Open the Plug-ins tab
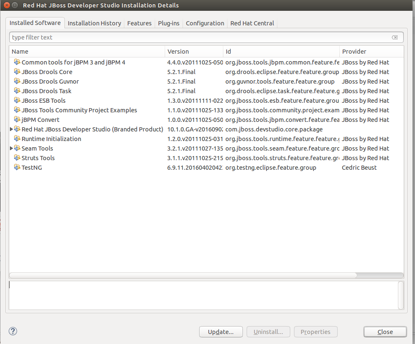The height and width of the screenshot is (344, 415). (168, 23)
